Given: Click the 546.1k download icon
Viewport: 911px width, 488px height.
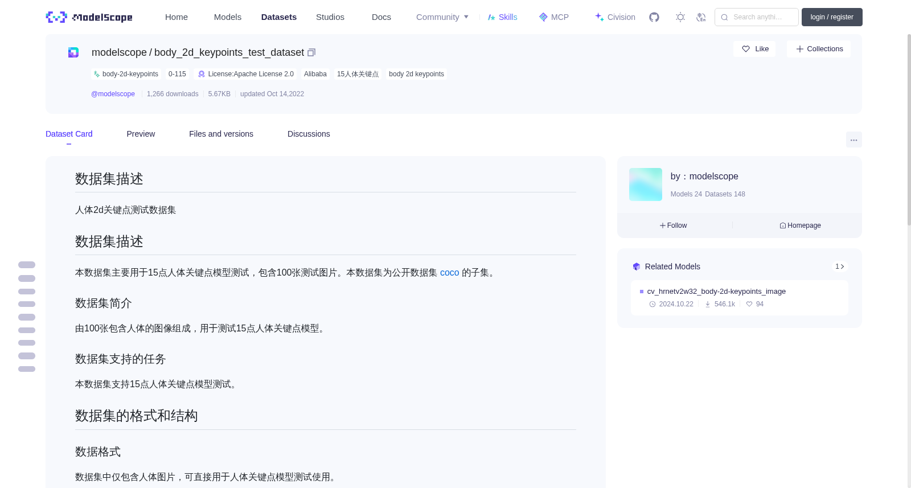Looking at the screenshot, I should click(708, 304).
